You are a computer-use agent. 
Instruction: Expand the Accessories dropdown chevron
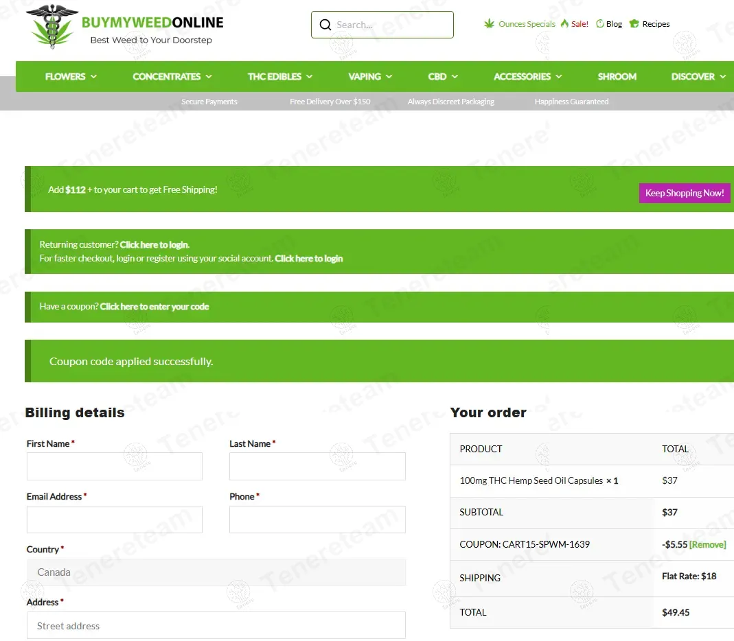click(x=559, y=76)
